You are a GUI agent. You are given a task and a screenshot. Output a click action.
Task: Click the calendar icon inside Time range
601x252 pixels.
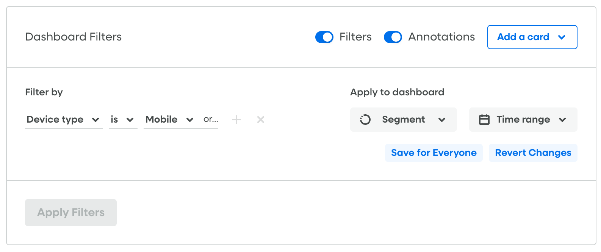point(485,119)
